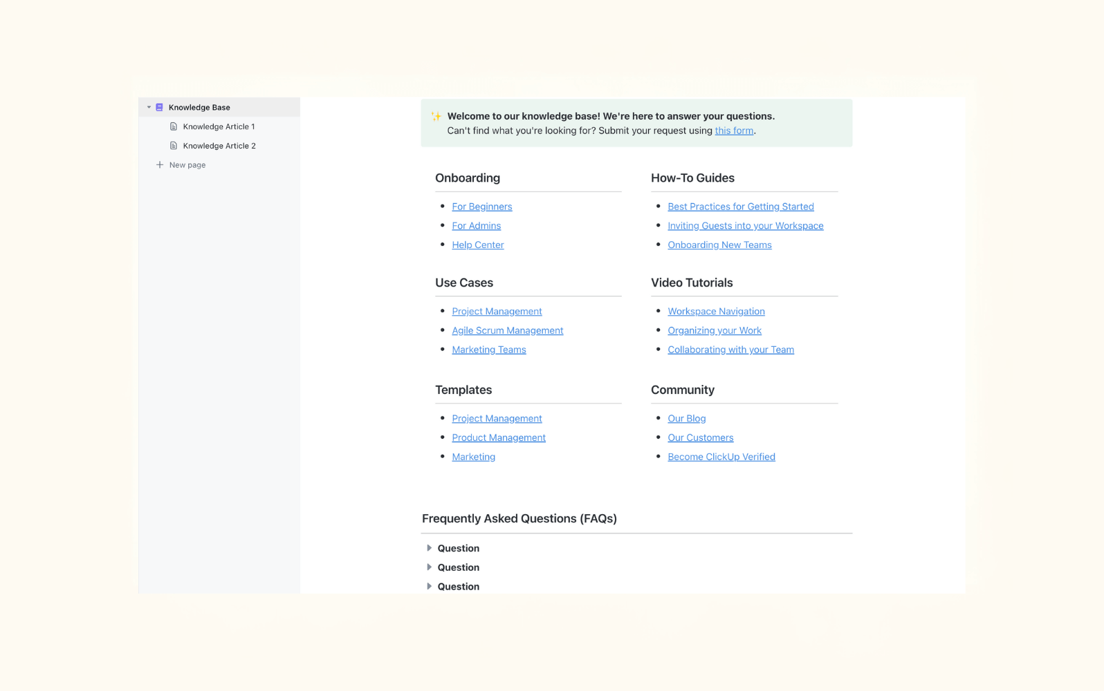1104x691 pixels.
Task: Open the 'this form' link
Action: coord(734,131)
